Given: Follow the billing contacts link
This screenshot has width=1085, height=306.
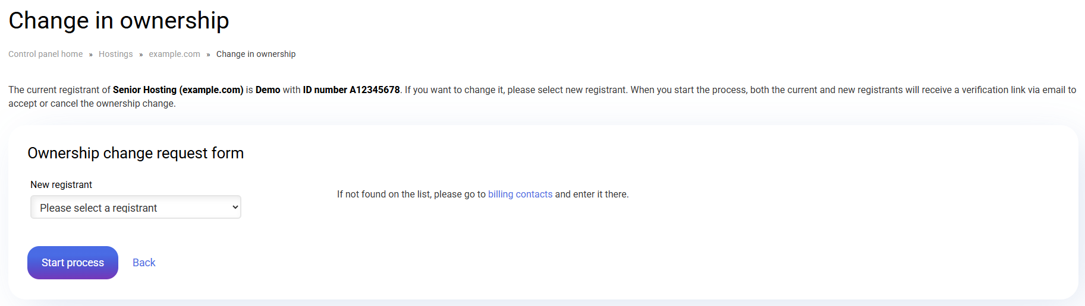Looking at the screenshot, I should tap(520, 195).
